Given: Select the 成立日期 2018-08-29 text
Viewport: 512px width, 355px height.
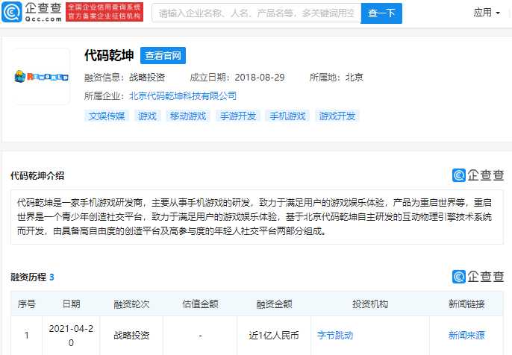Looking at the screenshot, I should [x=237, y=78].
